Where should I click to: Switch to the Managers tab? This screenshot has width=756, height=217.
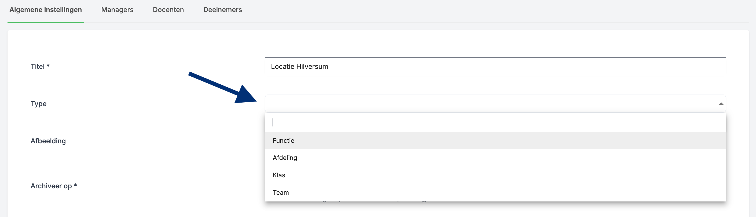coord(117,10)
